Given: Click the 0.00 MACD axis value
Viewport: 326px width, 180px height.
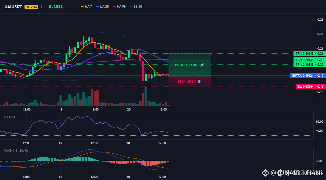Looking at the screenshot, I should [x=319, y=161].
